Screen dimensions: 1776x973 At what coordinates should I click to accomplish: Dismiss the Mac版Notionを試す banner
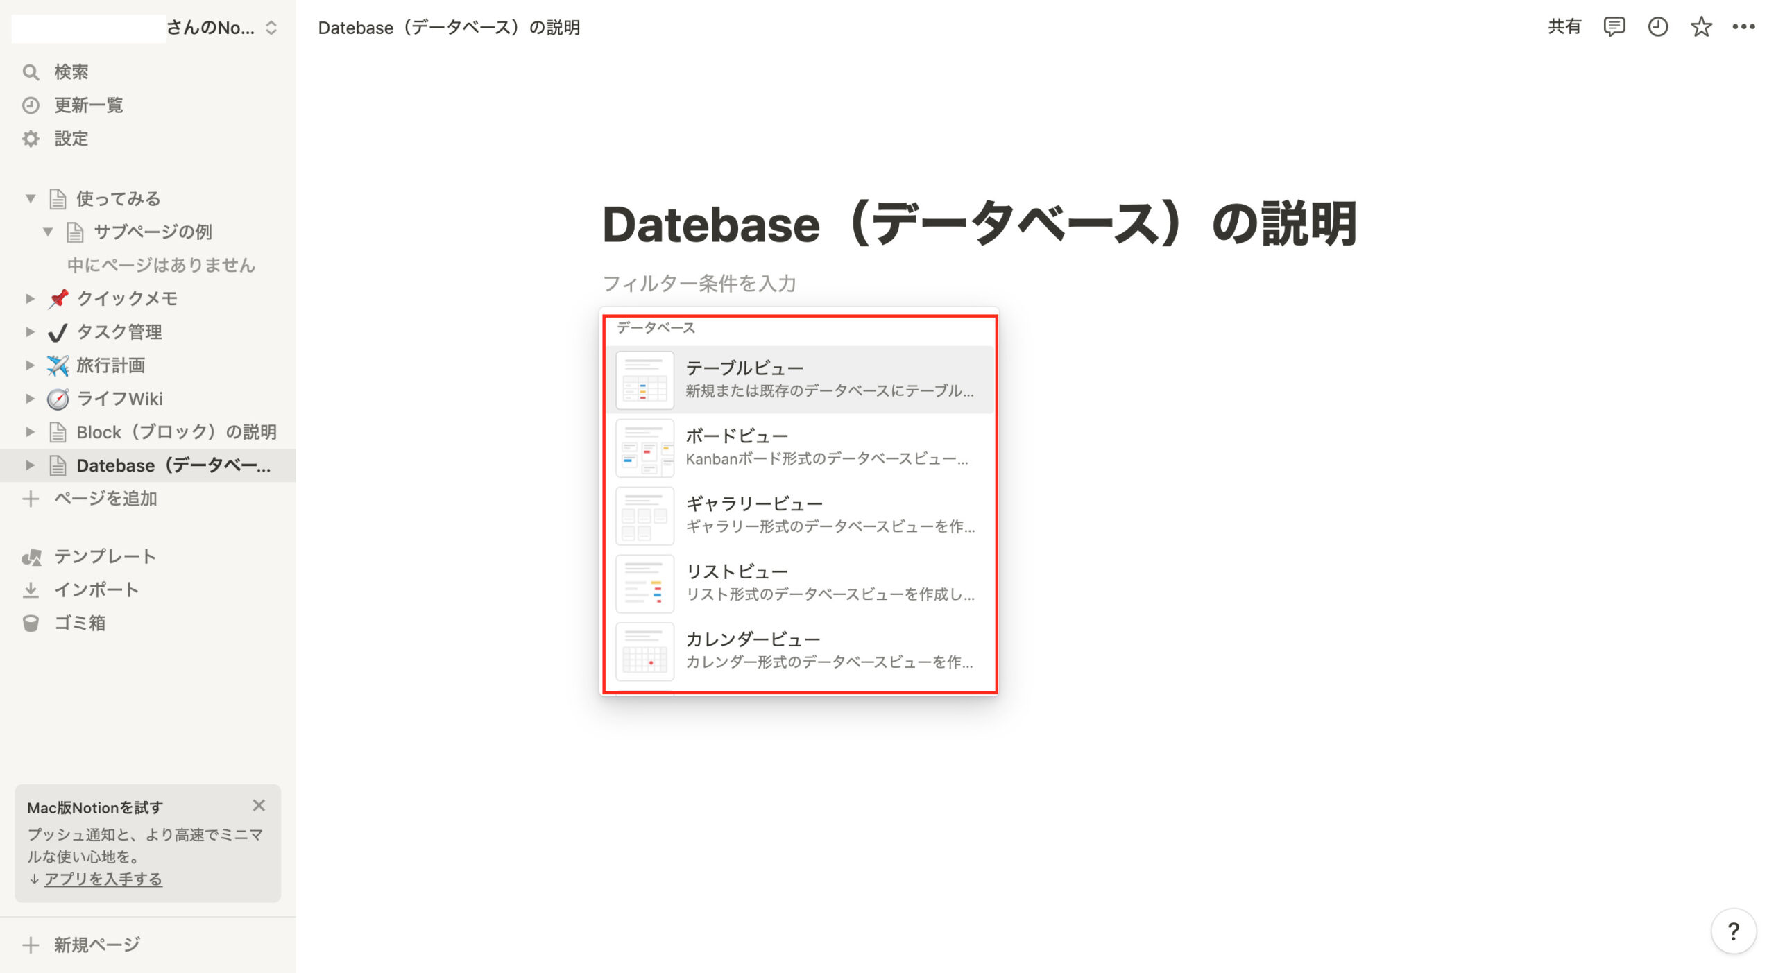point(259,805)
